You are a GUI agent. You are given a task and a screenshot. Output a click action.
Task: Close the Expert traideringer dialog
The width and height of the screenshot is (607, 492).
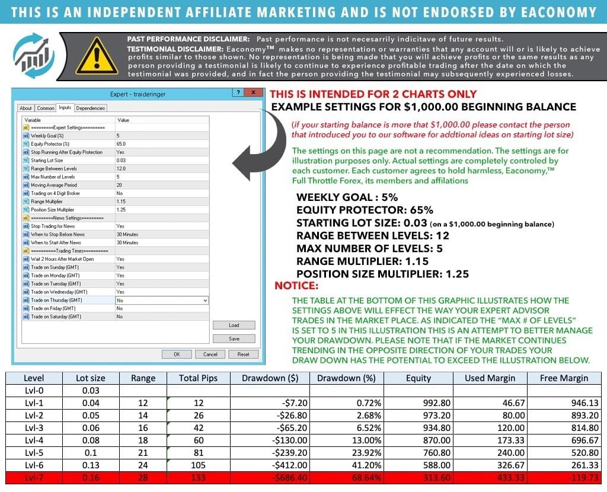[x=253, y=92]
